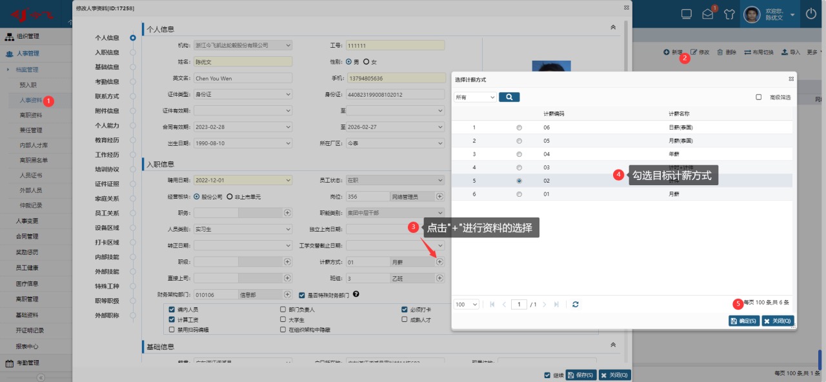
Task: Click the plus icon next to 岗位 field
Action: 439,196
